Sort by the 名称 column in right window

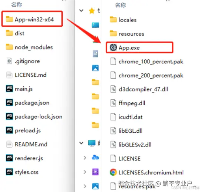pos(121,5)
